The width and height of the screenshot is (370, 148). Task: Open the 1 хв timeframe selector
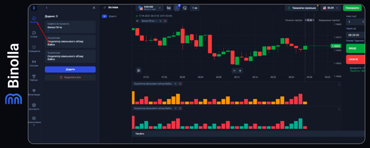(x=195, y=8)
